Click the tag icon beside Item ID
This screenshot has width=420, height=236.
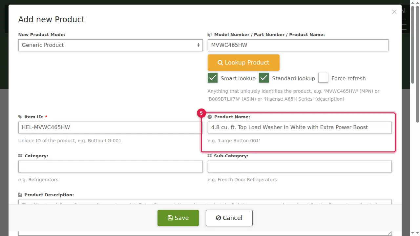click(20, 117)
